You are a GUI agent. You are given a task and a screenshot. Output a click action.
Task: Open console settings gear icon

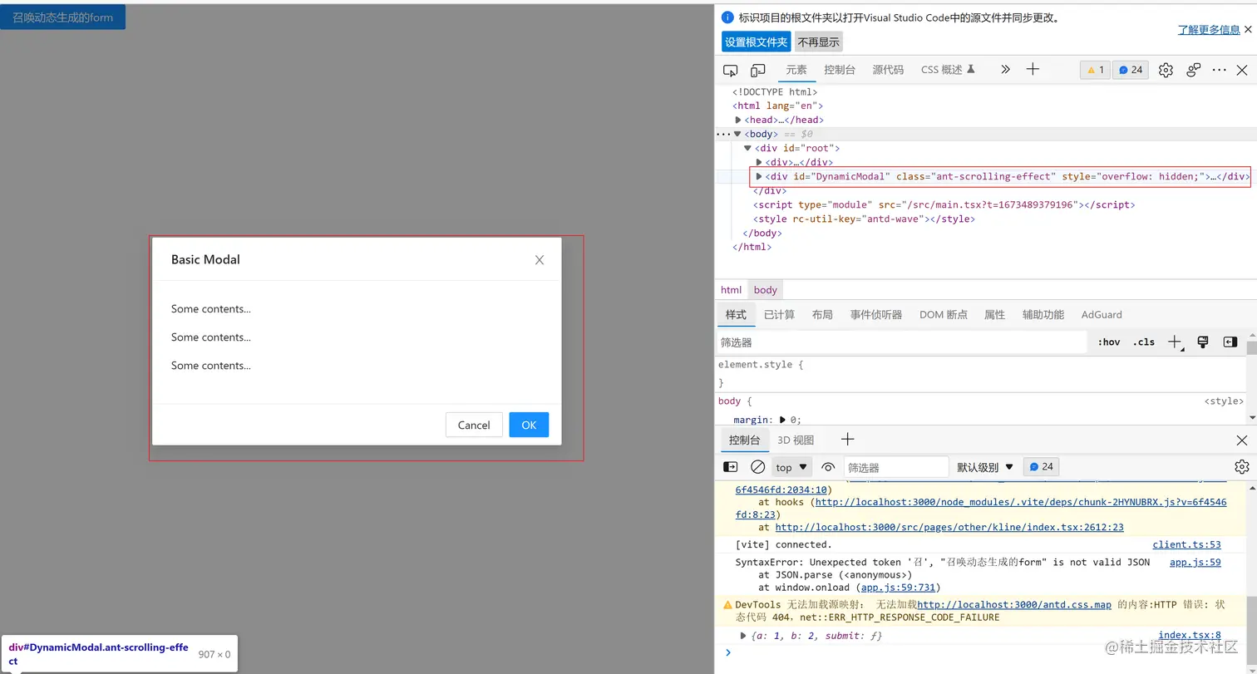(1242, 467)
